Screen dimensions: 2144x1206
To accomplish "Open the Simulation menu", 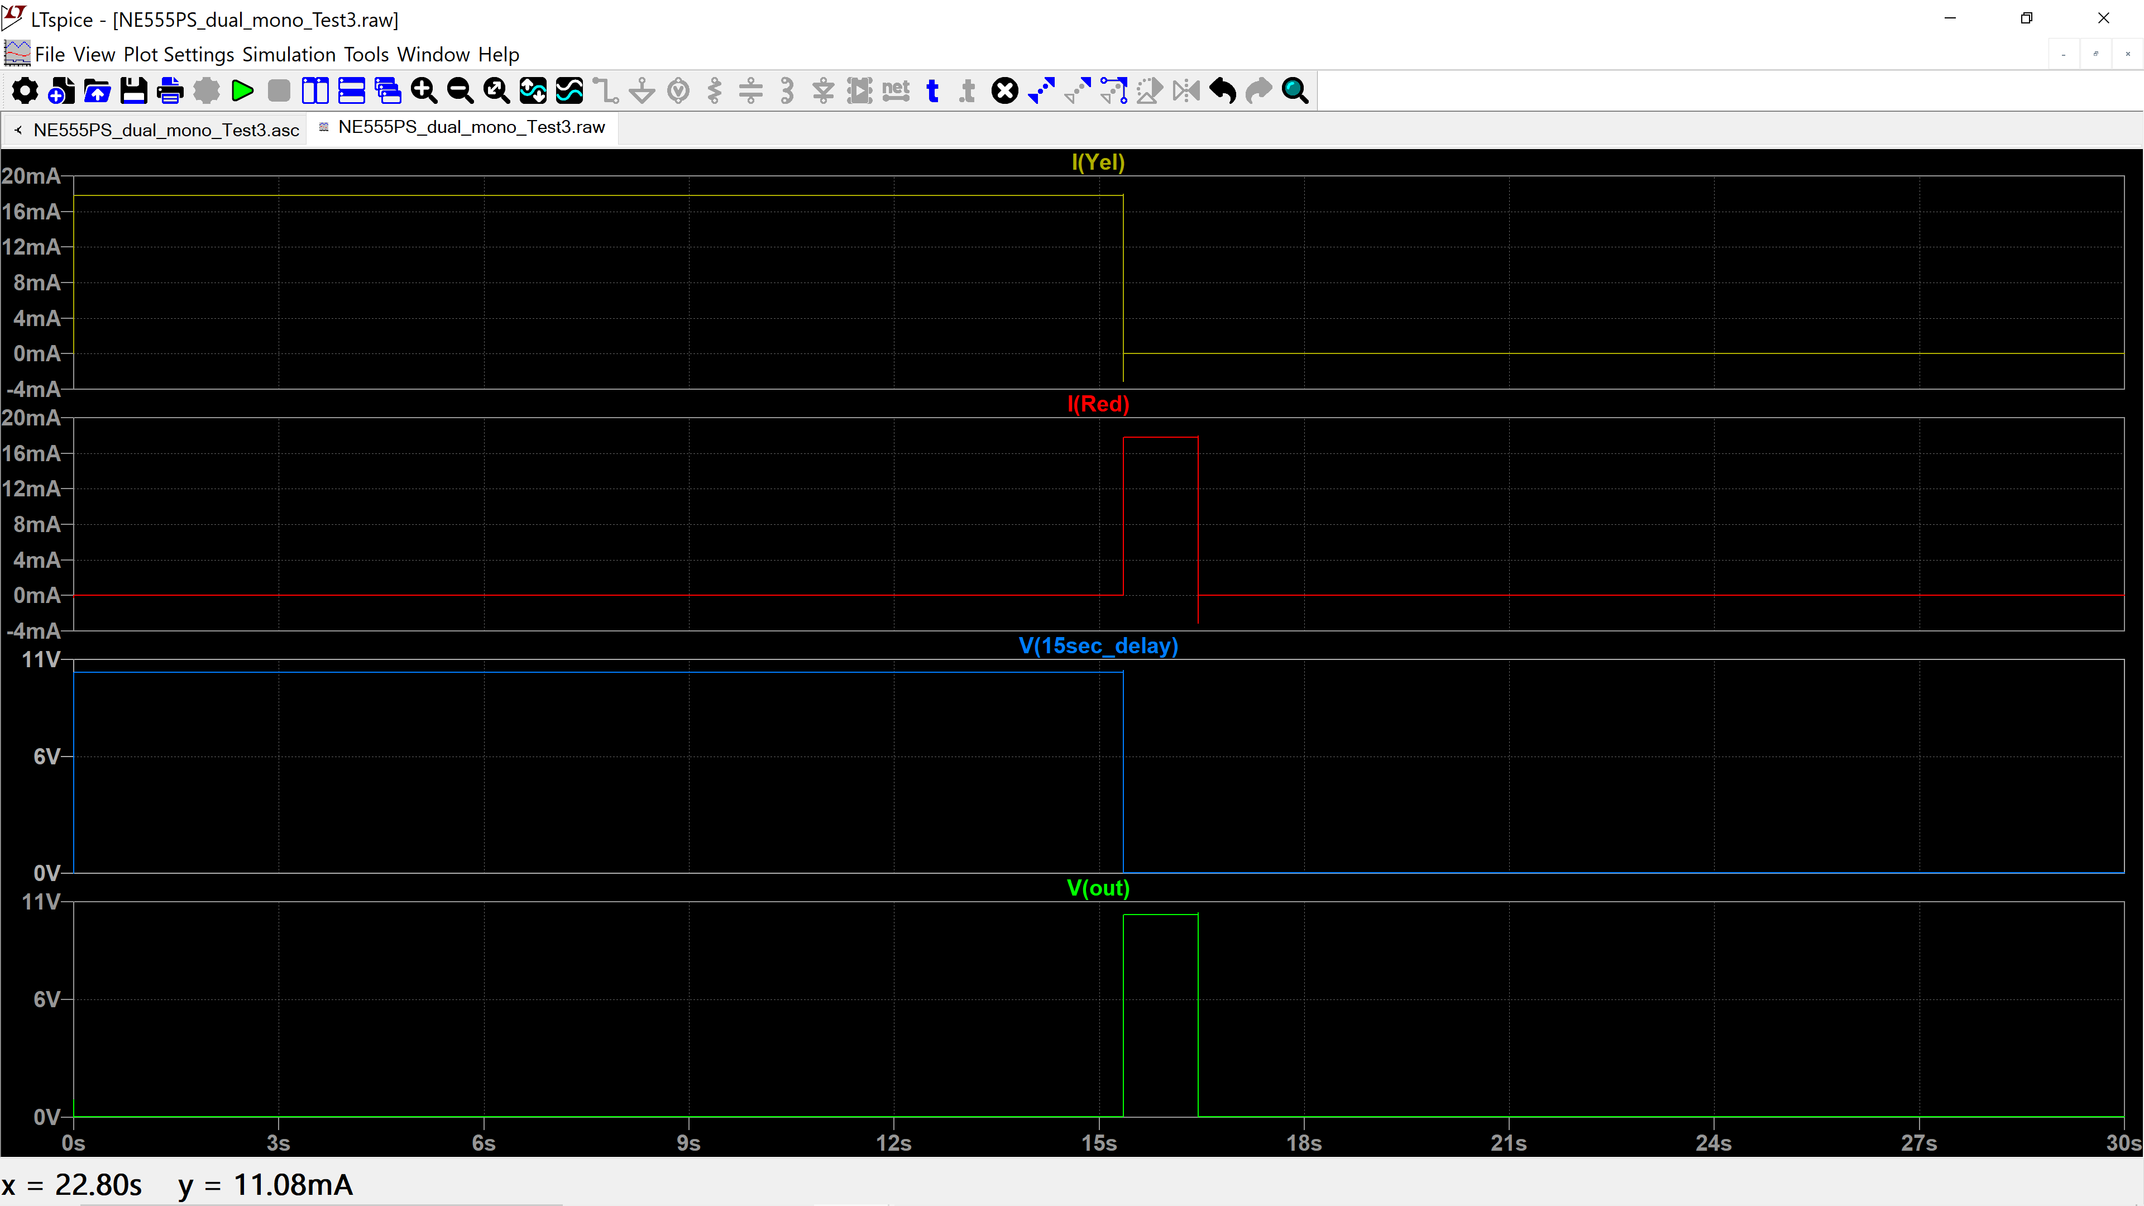I will click(x=289, y=54).
